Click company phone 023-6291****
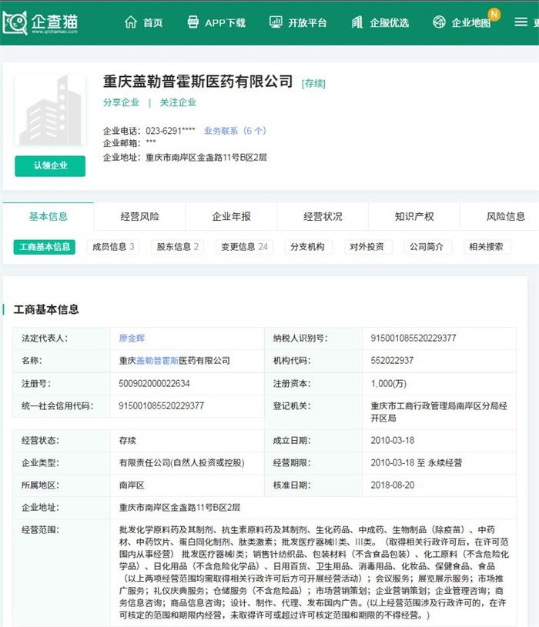This screenshot has width=539, height=627. coord(170,131)
